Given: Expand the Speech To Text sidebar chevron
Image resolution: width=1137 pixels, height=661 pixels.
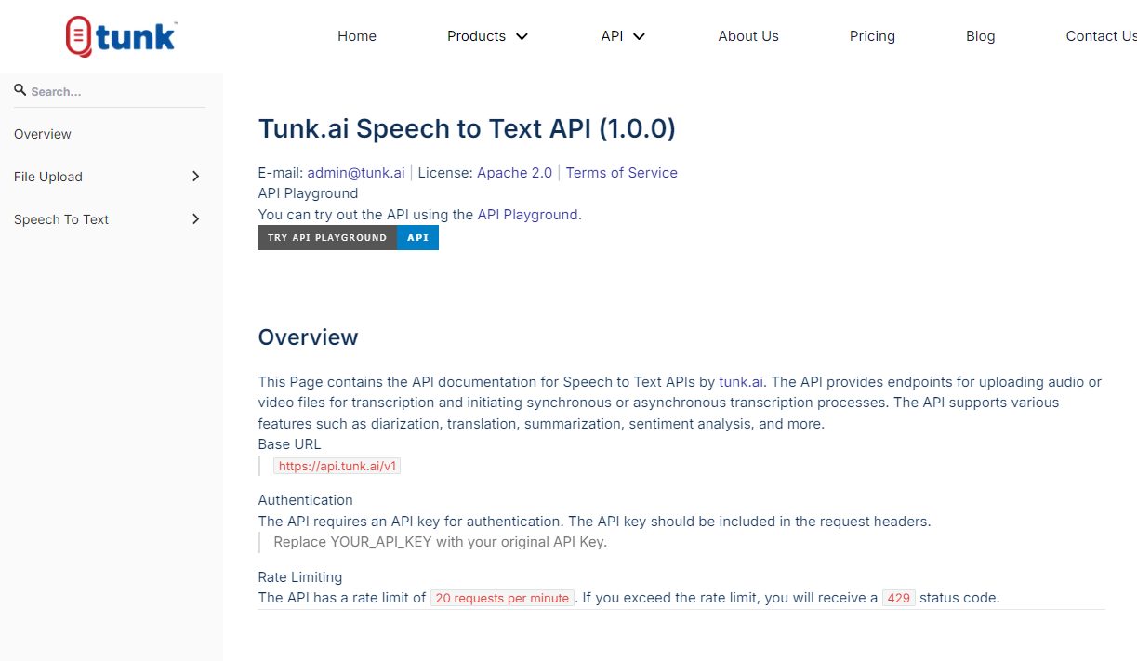Looking at the screenshot, I should pos(195,219).
